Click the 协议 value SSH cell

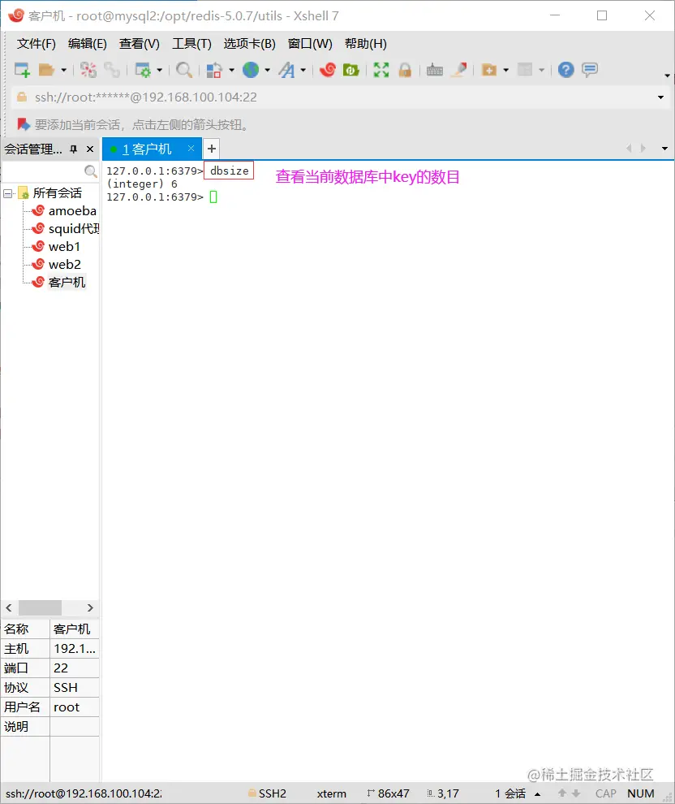[x=75, y=688]
